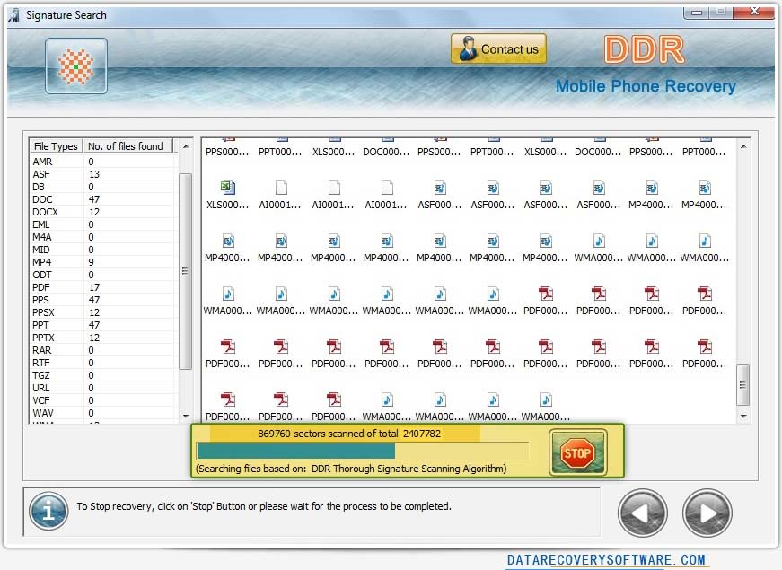Viewport: 782px width, 570px height.
Task: Select the XLS file with green spreadsheet icon
Action: pyautogui.click(x=228, y=195)
